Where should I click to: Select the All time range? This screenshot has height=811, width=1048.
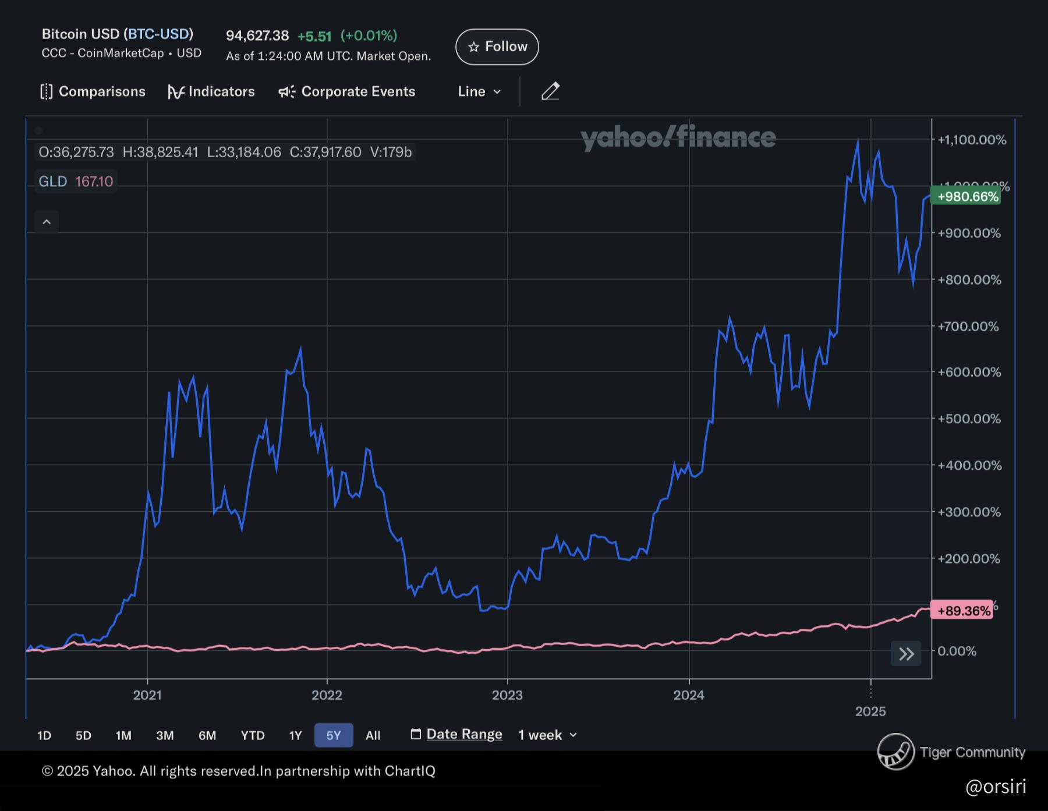(x=373, y=735)
